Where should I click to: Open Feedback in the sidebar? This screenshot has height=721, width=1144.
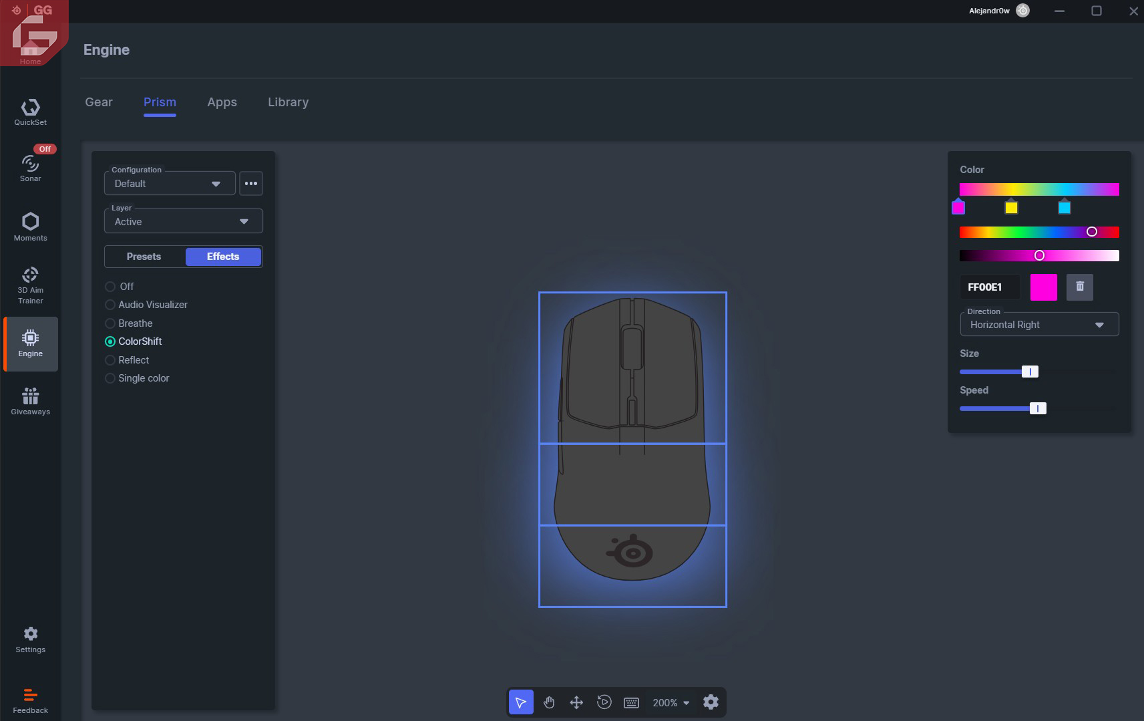click(x=31, y=701)
